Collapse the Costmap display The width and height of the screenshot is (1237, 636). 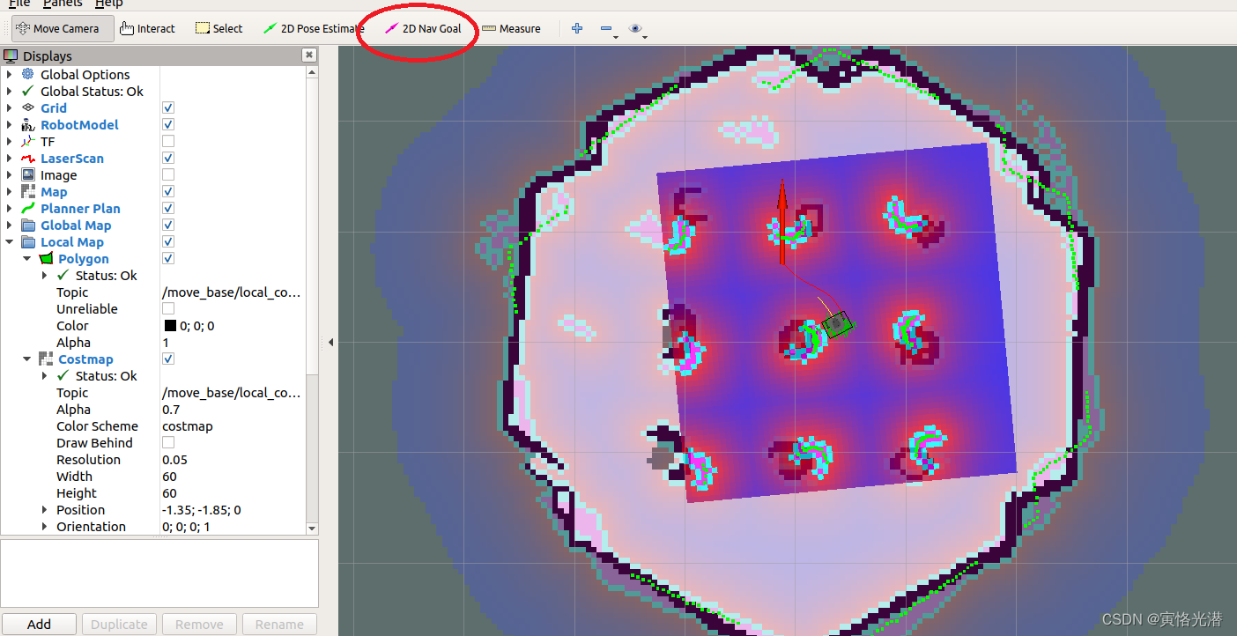27,359
